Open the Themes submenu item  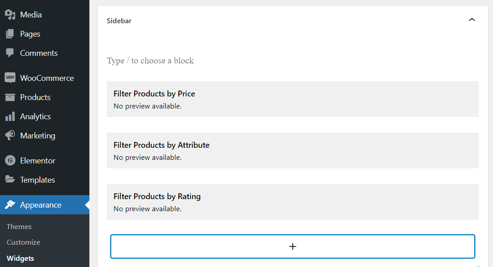click(x=19, y=226)
